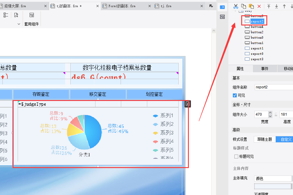Toggle 系列1 legend item in pie chart

click(163, 116)
